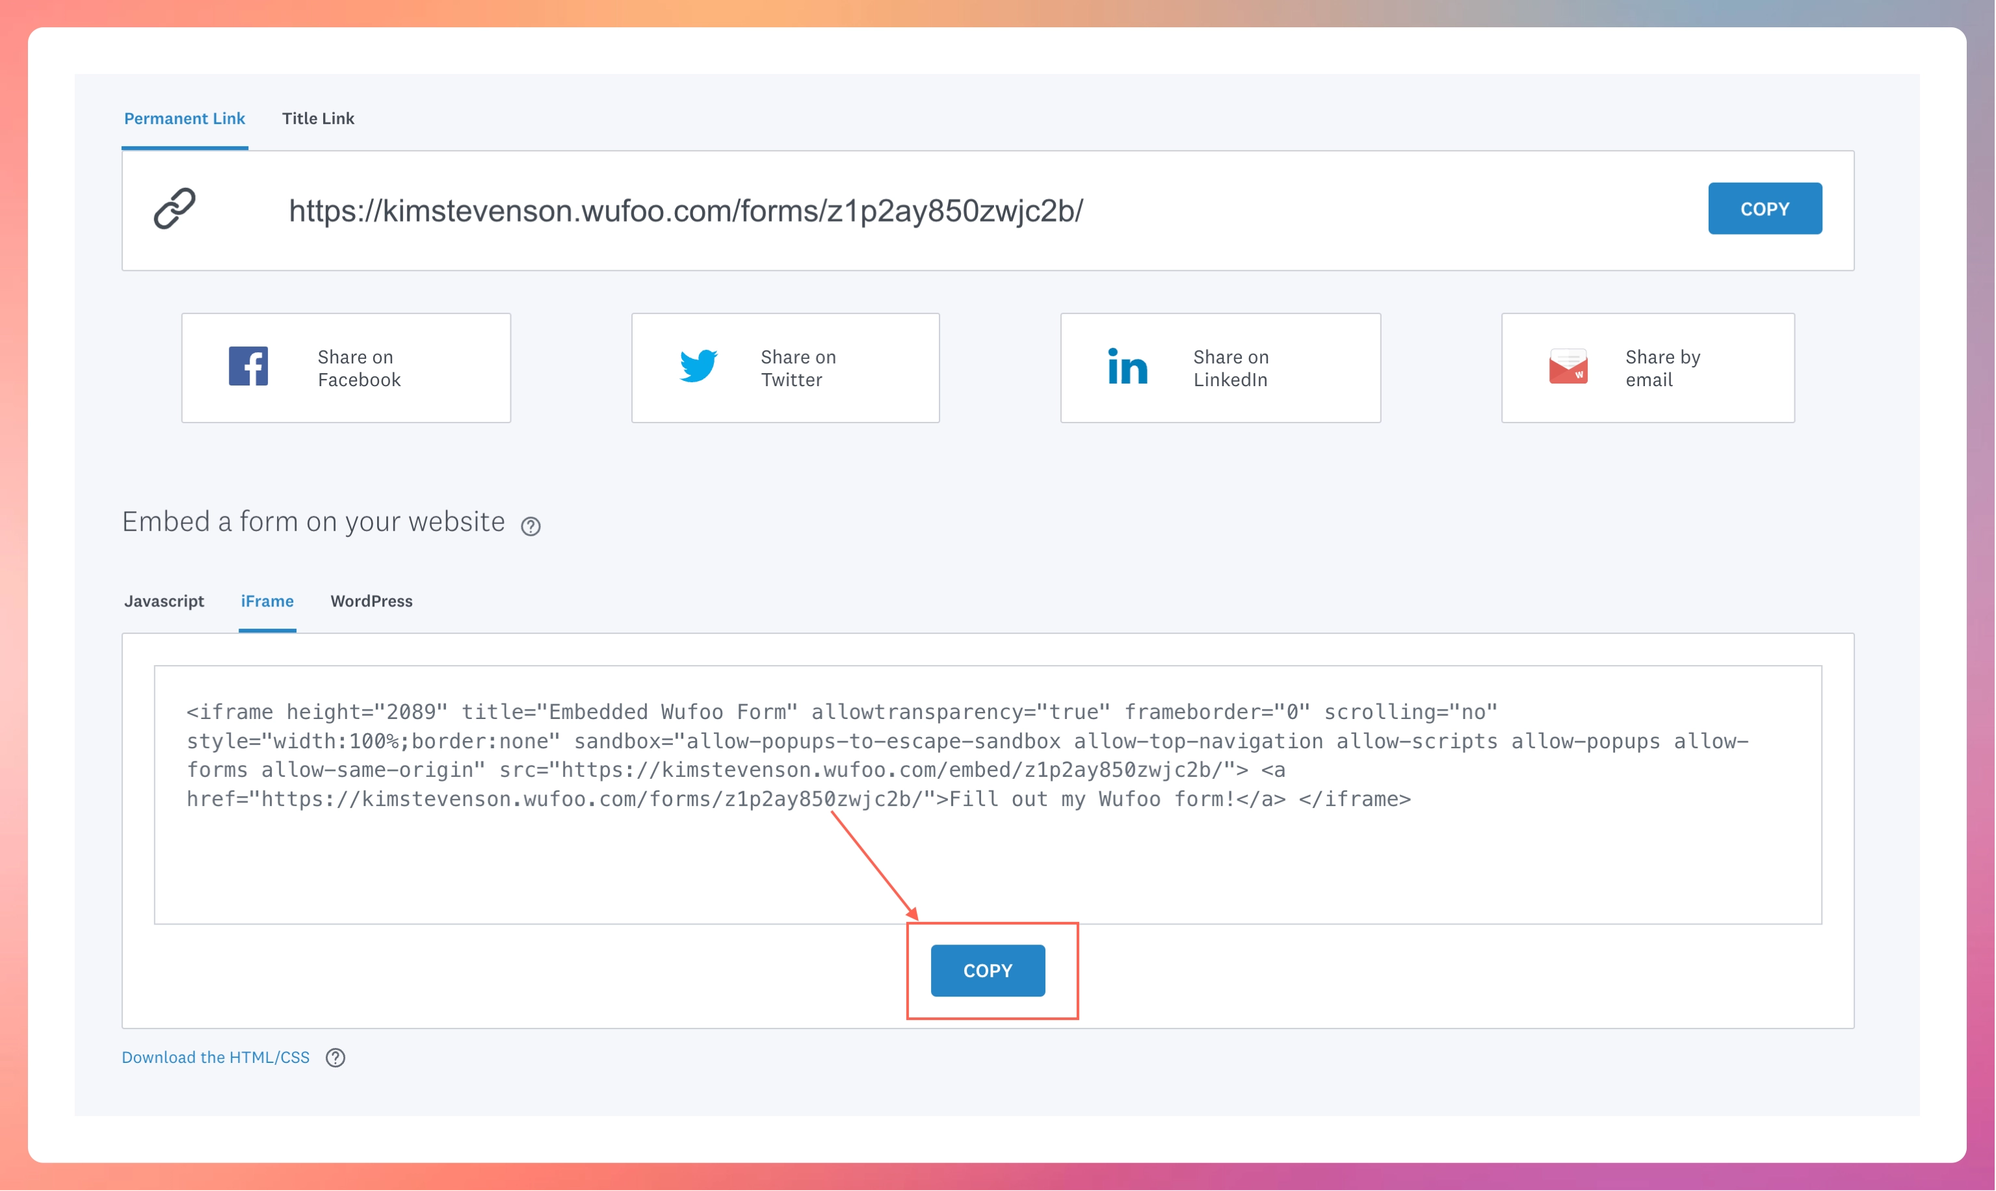Open Download the HTML/CSS link
This screenshot has width=1996, height=1191.
tap(215, 1058)
